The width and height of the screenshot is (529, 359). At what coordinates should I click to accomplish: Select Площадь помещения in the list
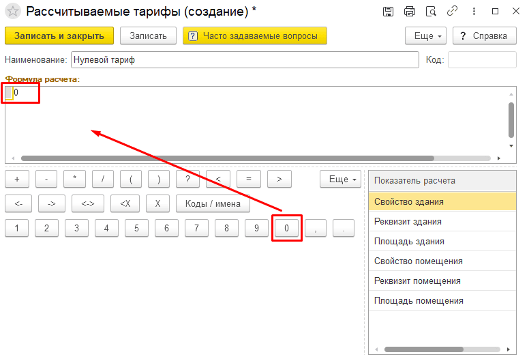442,300
